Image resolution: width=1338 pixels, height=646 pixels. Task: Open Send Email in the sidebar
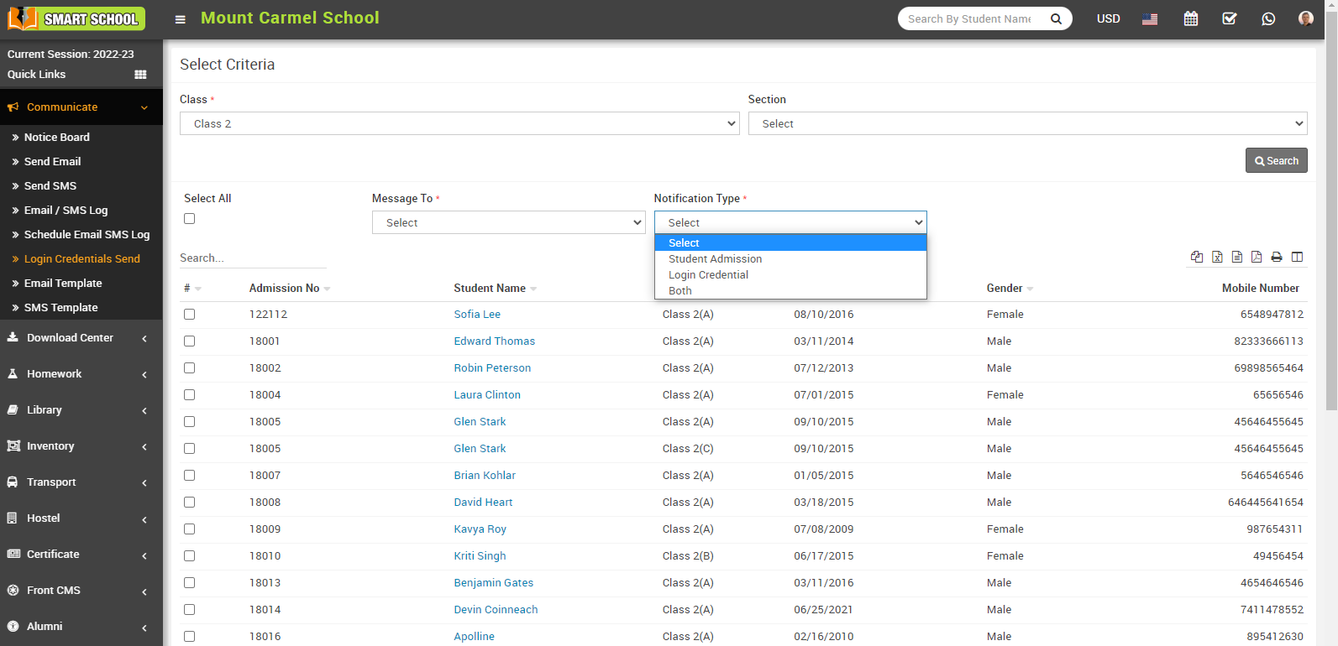click(x=52, y=161)
